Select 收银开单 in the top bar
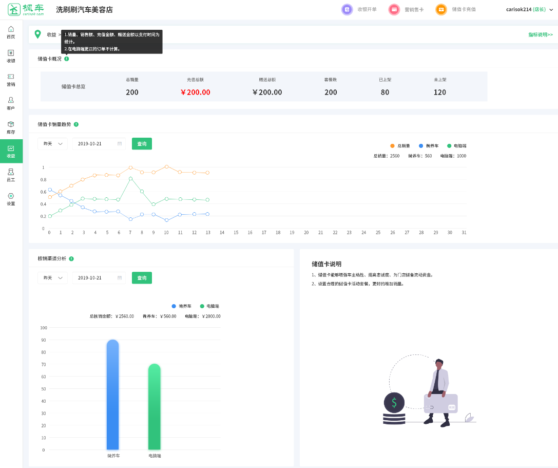Screen dimensions: 558x468 359,9
